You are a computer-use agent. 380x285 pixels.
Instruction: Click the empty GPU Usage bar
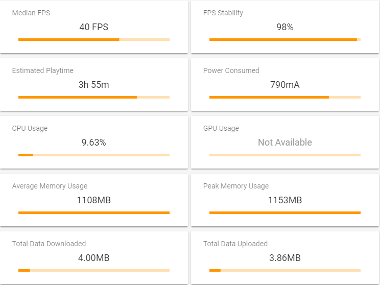pyautogui.click(x=285, y=155)
